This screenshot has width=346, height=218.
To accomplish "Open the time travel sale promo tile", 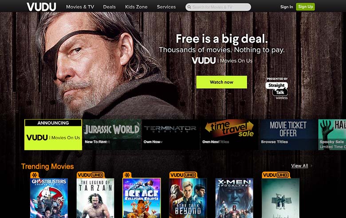I will 229,135.
